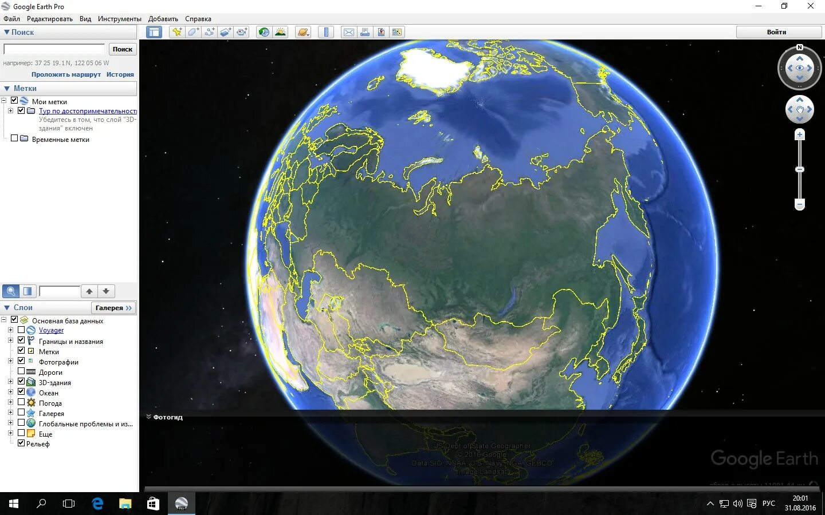Toggle Voyager layer checkbox
The height and width of the screenshot is (515, 825).
pos(21,330)
